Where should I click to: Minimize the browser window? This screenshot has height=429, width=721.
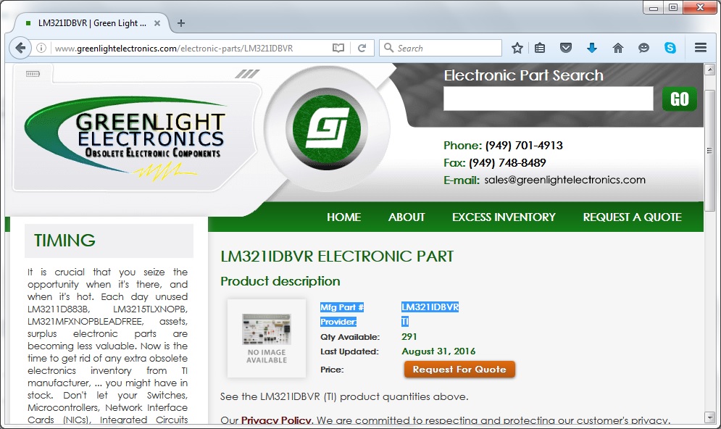(654, 8)
